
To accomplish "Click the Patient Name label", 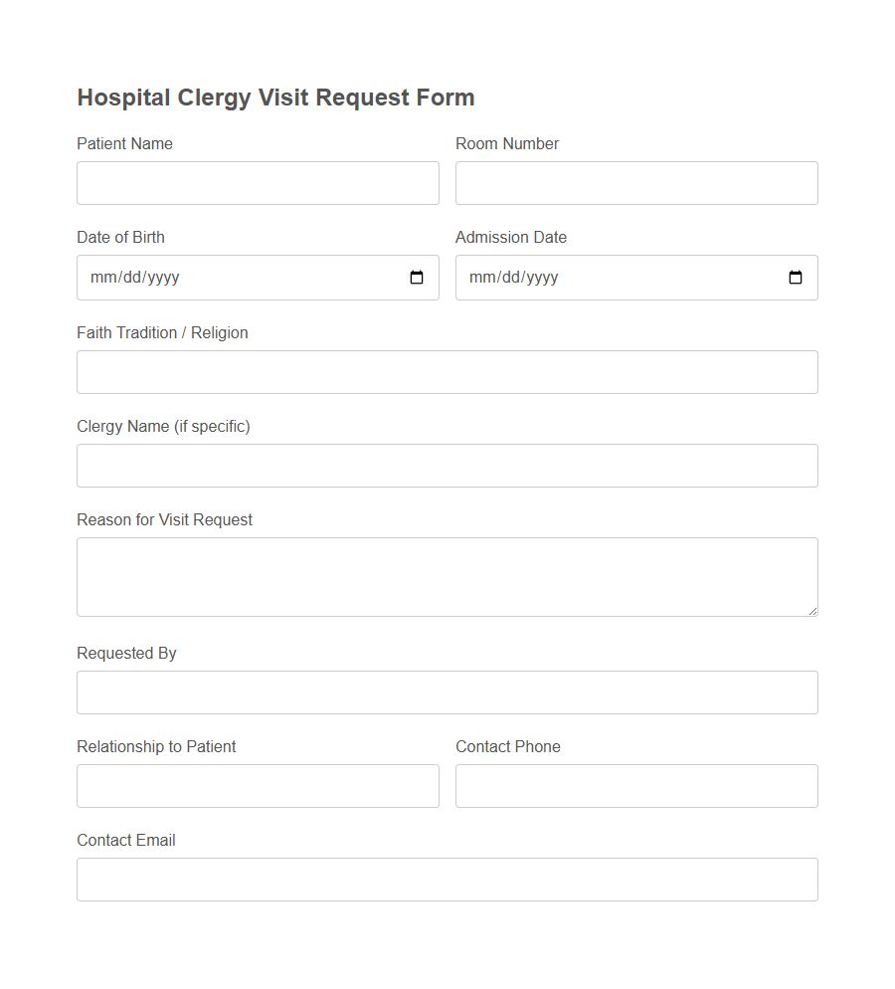I will click(x=124, y=143).
